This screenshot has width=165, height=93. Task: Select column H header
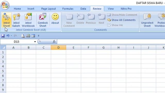119,48
